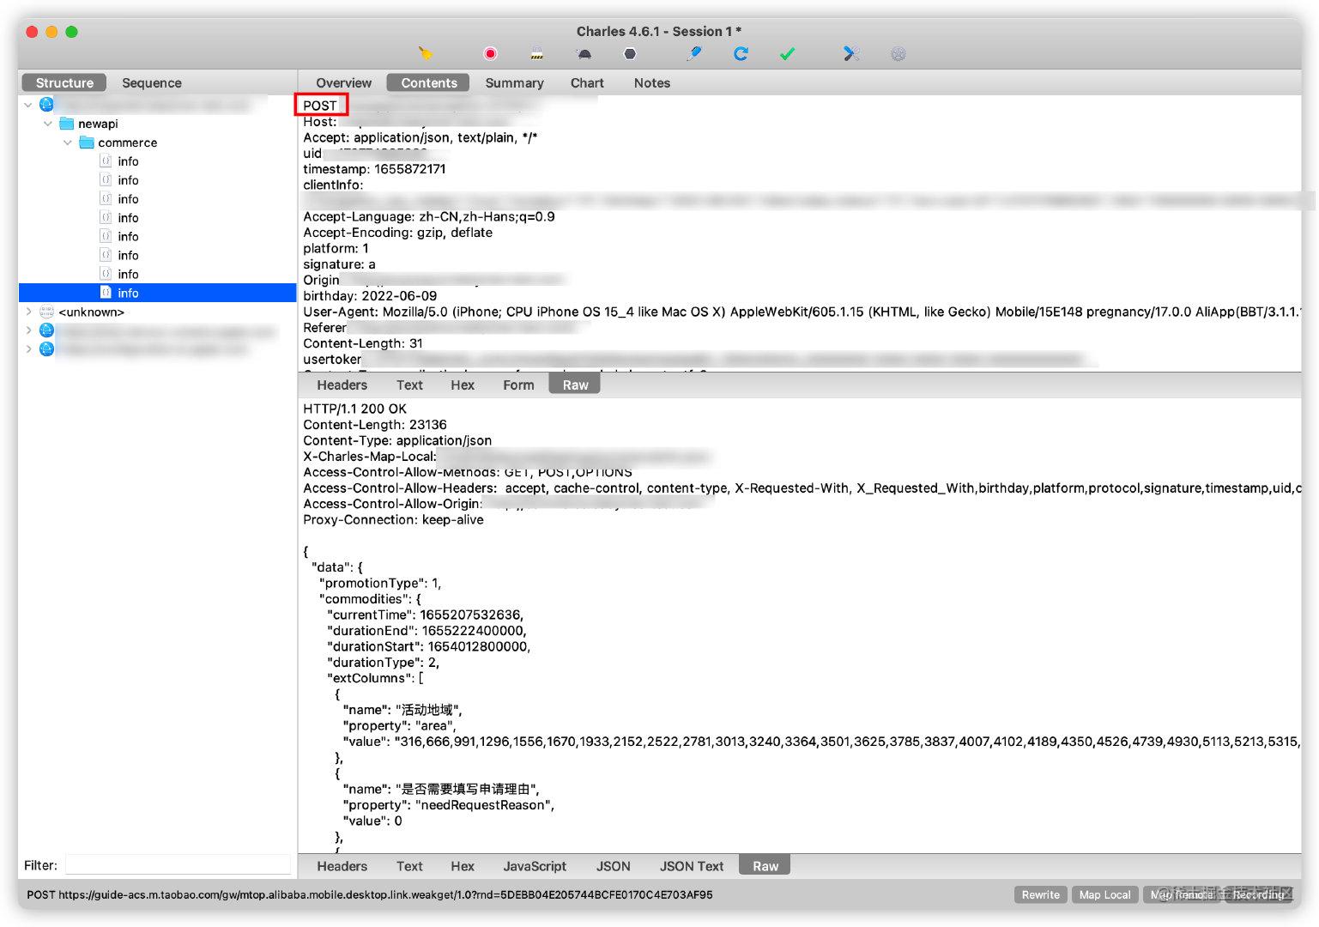Image resolution: width=1319 pixels, height=927 pixels.
Task: Click the Map Remote status button
Action: tap(1182, 894)
